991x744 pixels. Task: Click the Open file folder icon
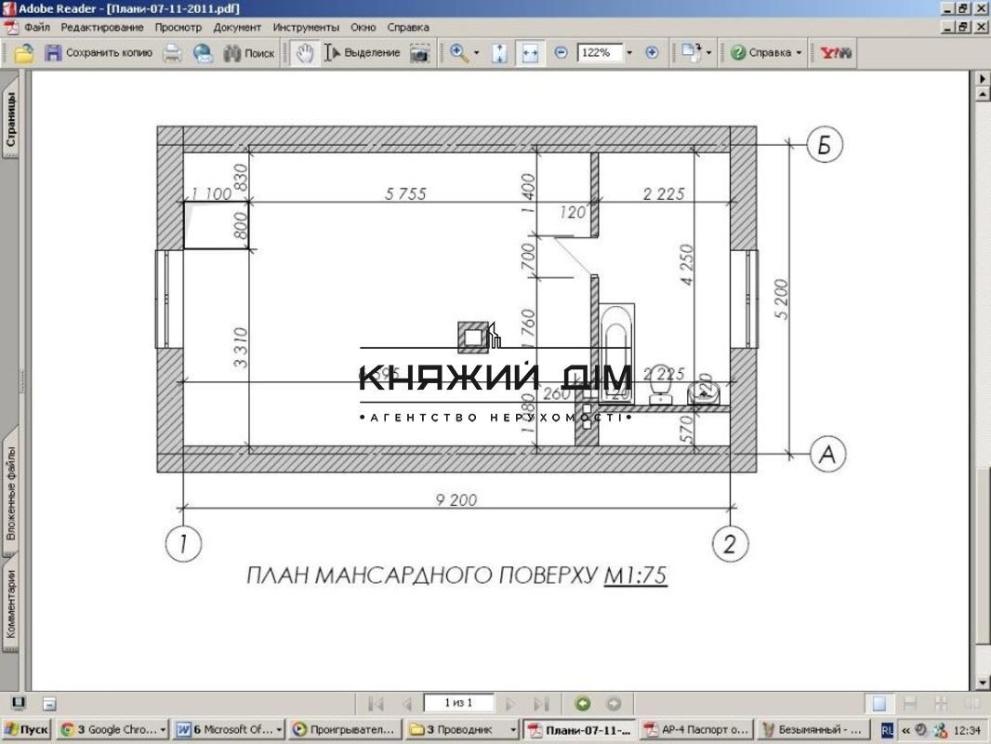pos(24,53)
